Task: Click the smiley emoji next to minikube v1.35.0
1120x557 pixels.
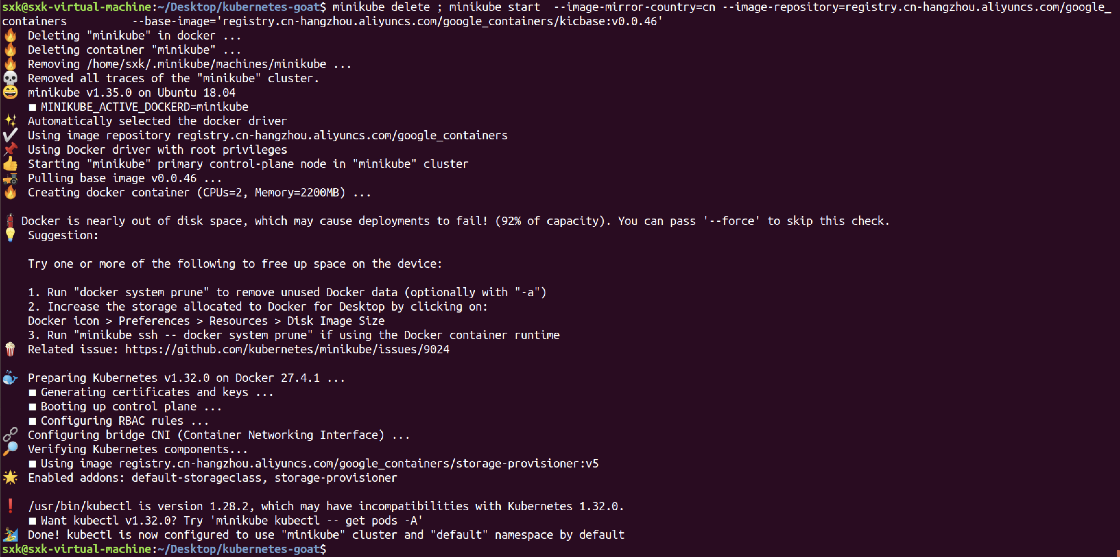Action: click(x=10, y=93)
